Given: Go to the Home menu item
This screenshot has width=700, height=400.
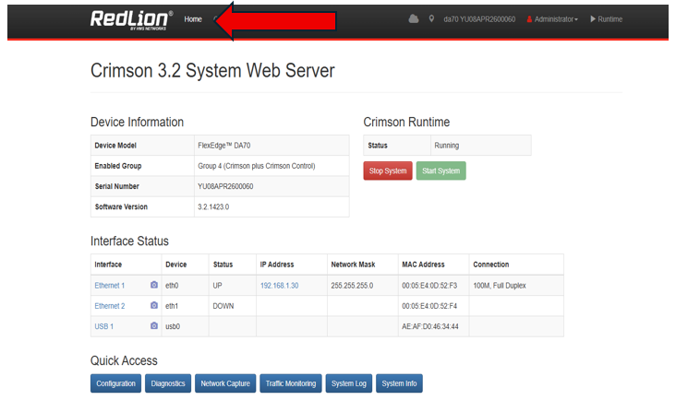Looking at the screenshot, I should point(193,19).
